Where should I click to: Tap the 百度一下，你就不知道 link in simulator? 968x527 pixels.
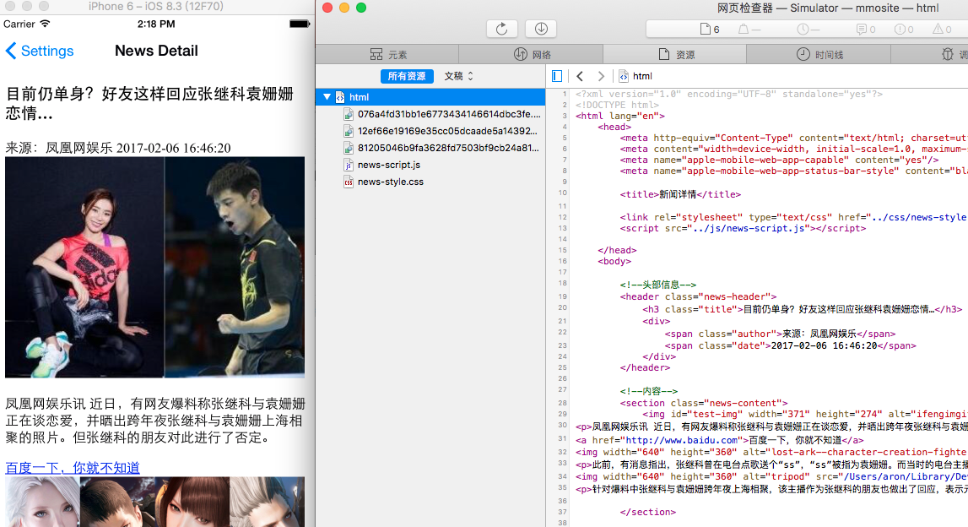pyautogui.click(x=73, y=468)
